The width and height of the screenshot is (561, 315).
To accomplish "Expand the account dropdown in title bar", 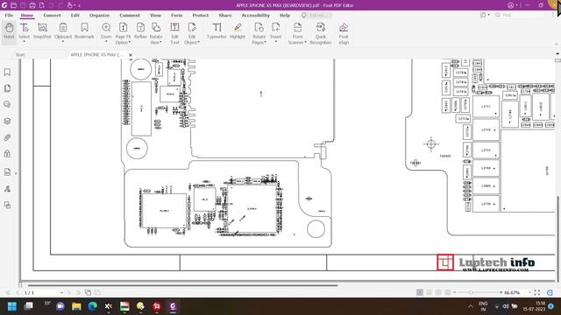I will 517,5.
